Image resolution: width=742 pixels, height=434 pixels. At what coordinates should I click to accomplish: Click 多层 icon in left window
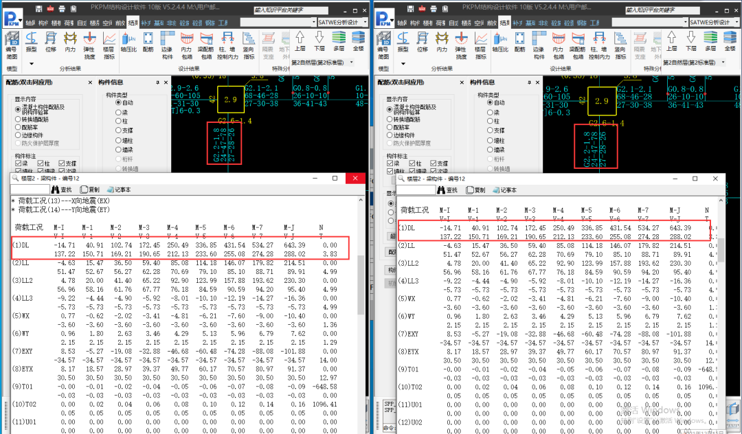[x=338, y=42]
